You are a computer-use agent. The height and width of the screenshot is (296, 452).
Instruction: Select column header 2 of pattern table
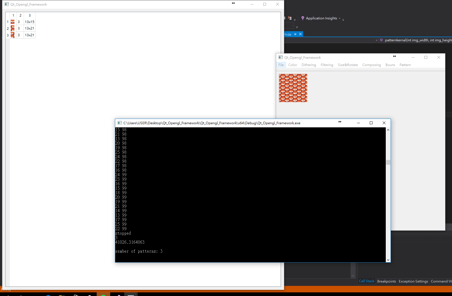tap(20, 15)
